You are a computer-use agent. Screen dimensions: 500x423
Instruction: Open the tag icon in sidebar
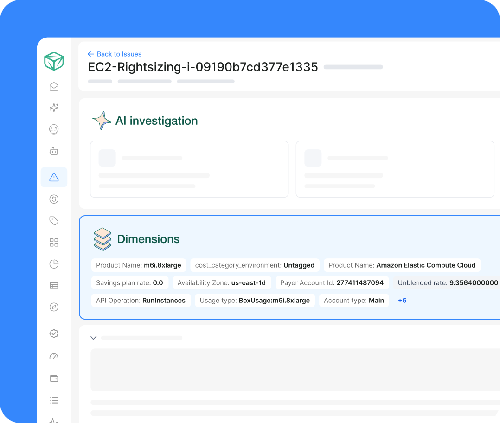click(54, 221)
